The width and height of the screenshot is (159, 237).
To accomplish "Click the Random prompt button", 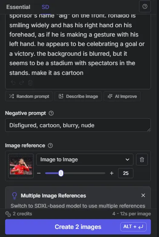I will pyautogui.click(x=29, y=96).
